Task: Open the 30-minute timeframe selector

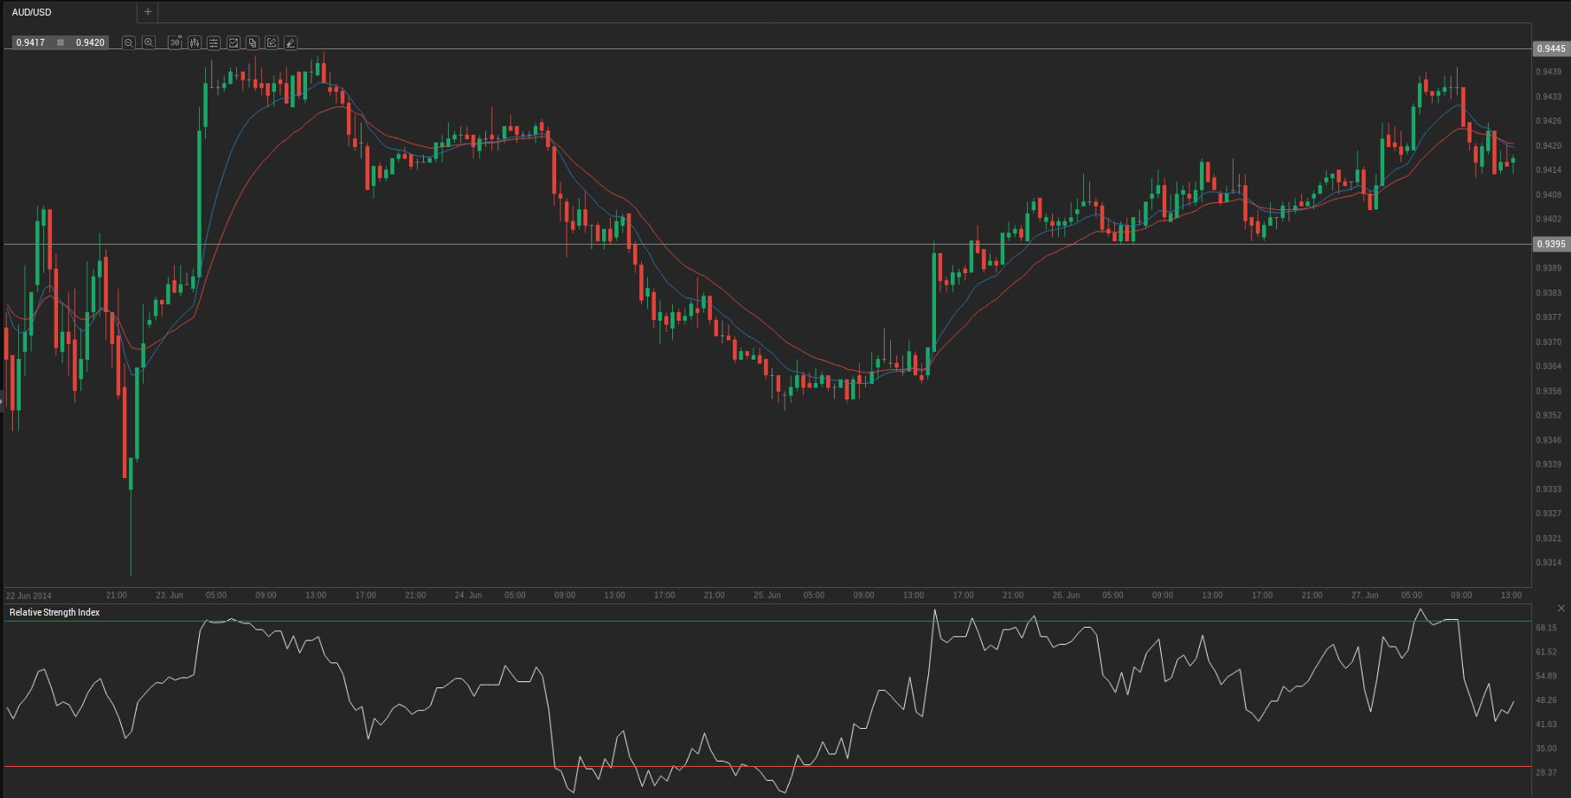Action: pos(175,42)
